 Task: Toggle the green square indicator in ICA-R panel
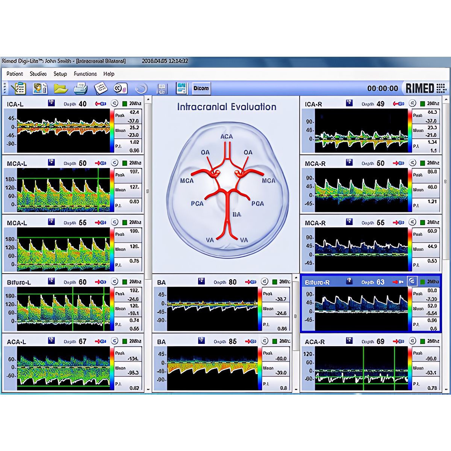click(x=423, y=103)
